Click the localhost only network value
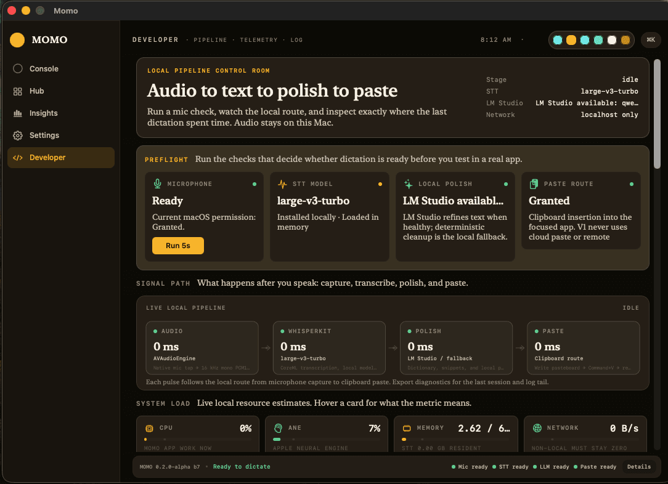Image resolution: width=668 pixels, height=484 pixels. (x=609, y=115)
